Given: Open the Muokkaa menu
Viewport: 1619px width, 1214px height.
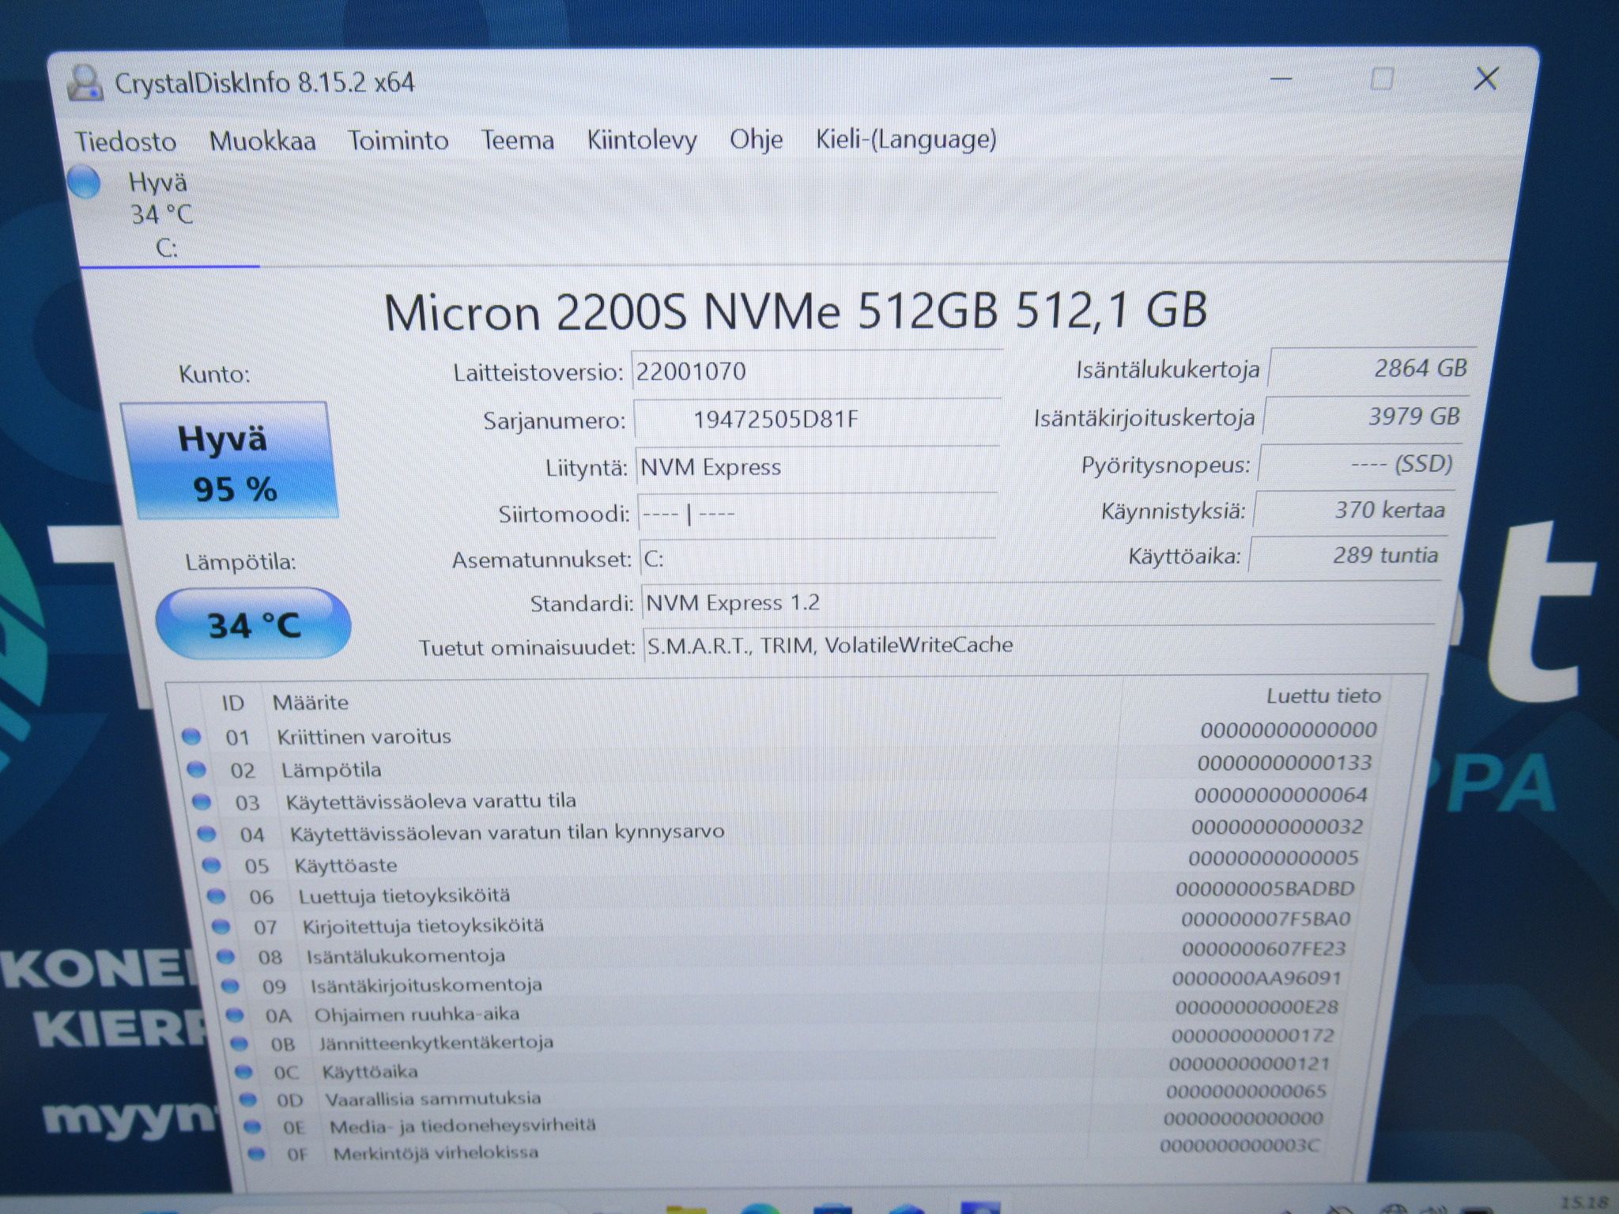Looking at the screenshot, I should [262, 141].
